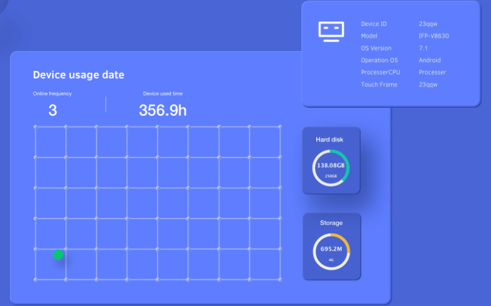This screenshot has height=306, width=491.
Task: Click the green data point on chart
Action: [x=59, y=254]
